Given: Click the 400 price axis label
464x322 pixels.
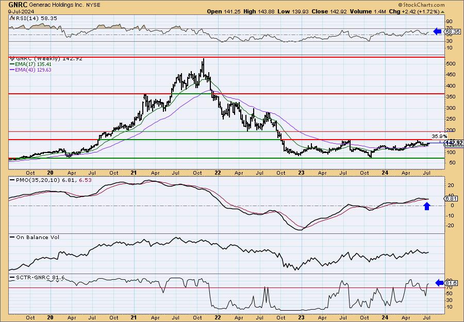Looking at the screenshot, I should coord(451,86).
